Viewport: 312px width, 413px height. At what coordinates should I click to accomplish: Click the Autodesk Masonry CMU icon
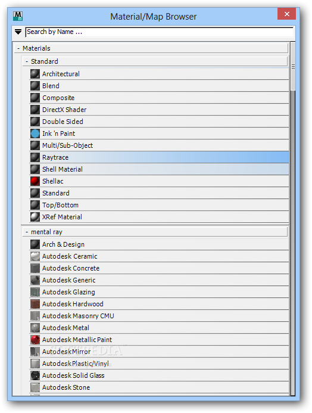(x=35, y=316)
